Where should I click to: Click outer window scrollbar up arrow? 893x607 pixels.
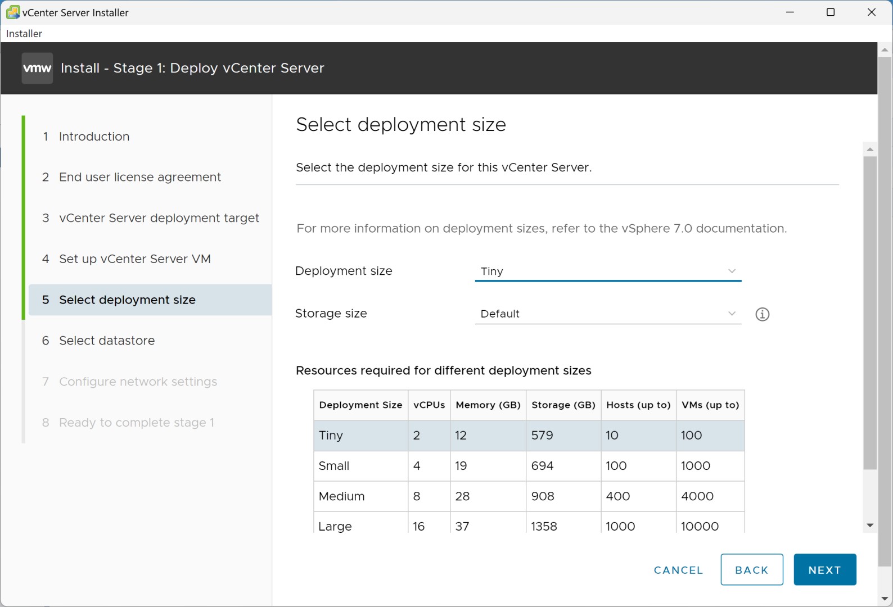coord(885,50)
